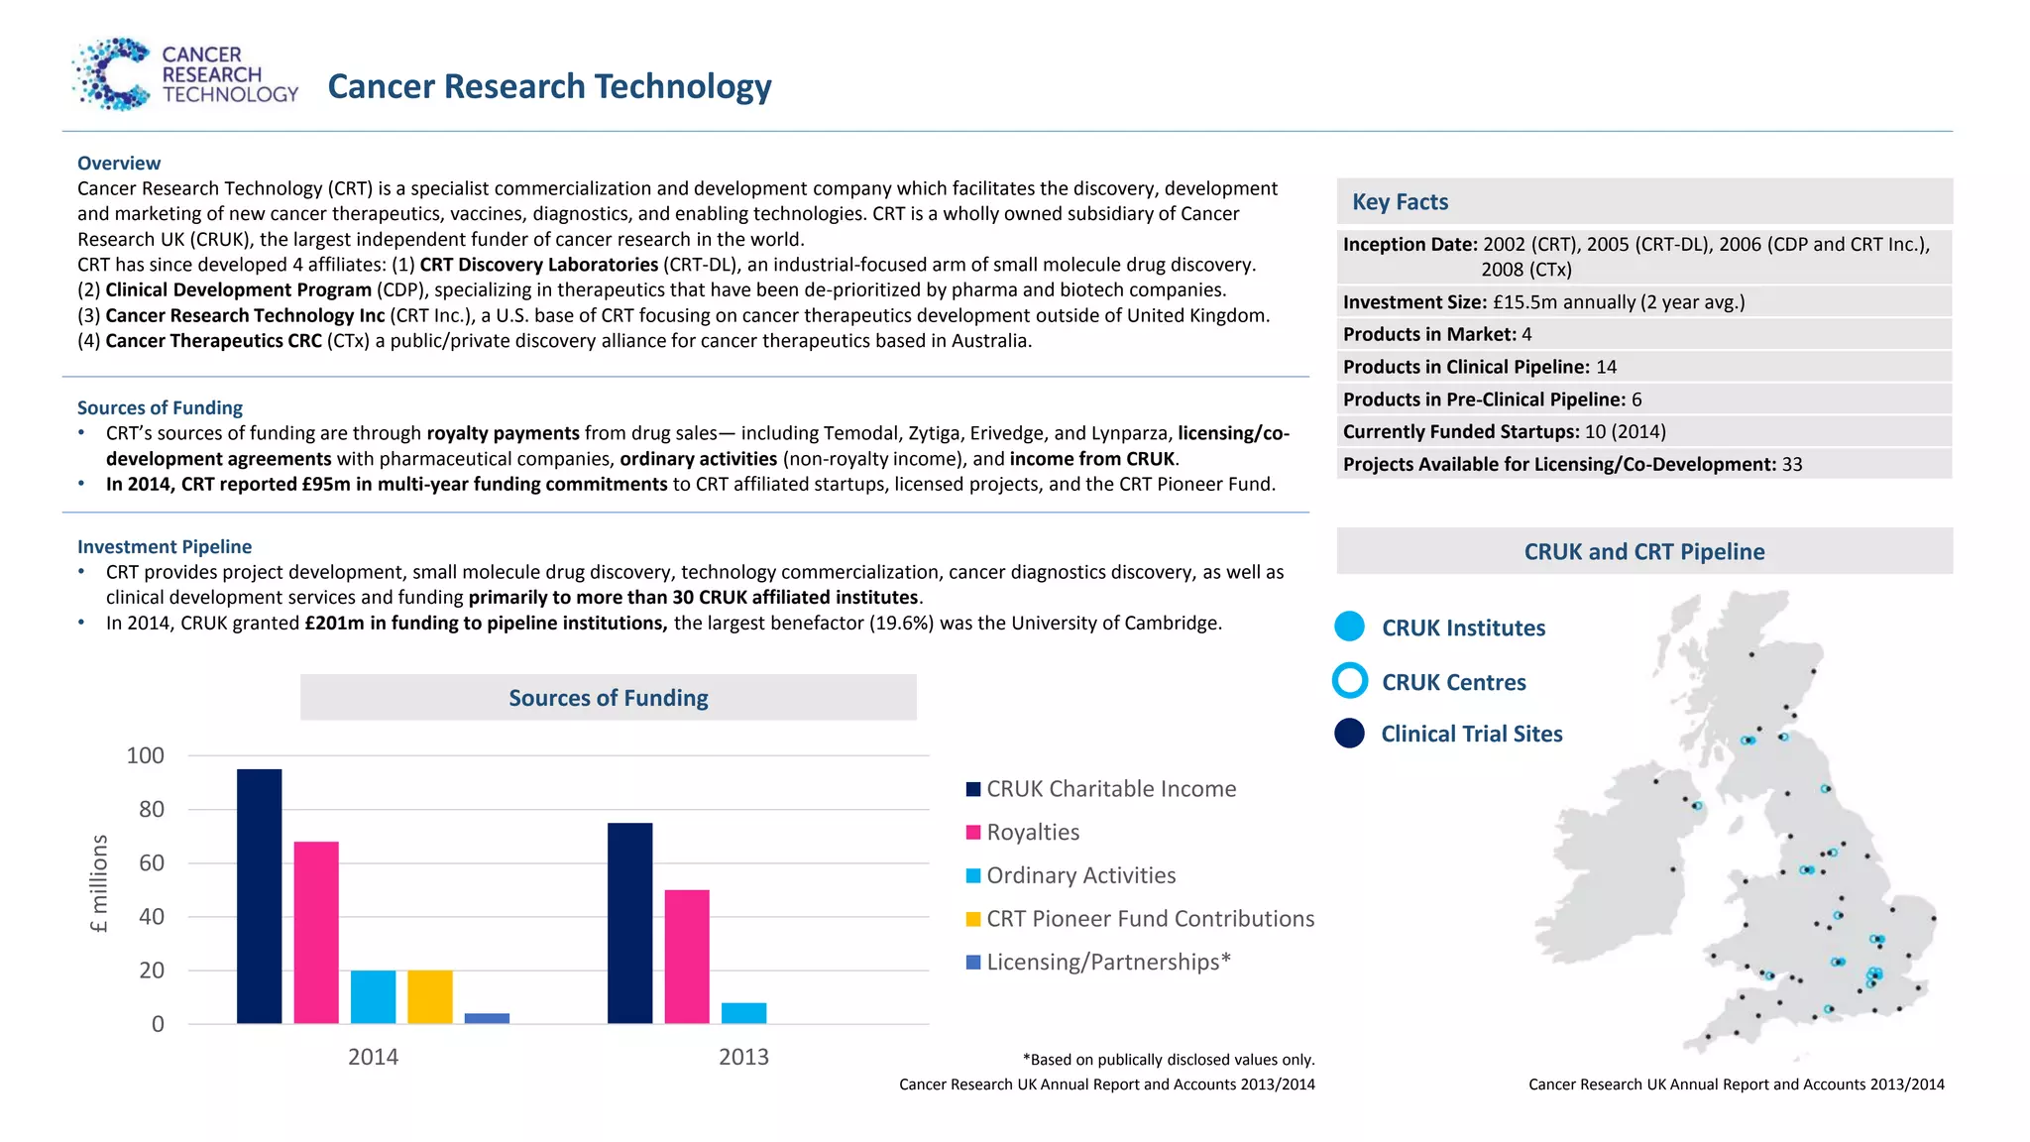Click the 2013 pink Royalties bar
Screen dimensions: 2030x1142
[x=687, y=957]
